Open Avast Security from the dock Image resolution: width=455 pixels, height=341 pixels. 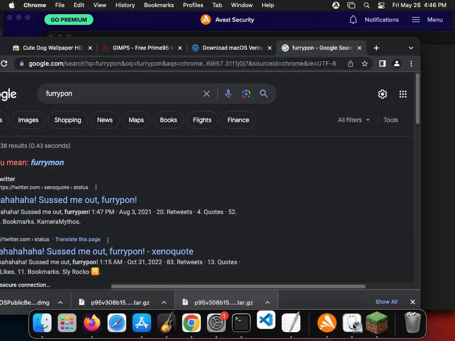327,322
